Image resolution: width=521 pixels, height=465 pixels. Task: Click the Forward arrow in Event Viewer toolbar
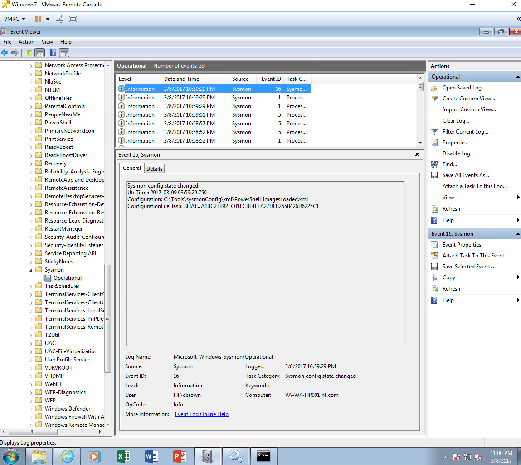pyautogui.click(x=15, y=53)
